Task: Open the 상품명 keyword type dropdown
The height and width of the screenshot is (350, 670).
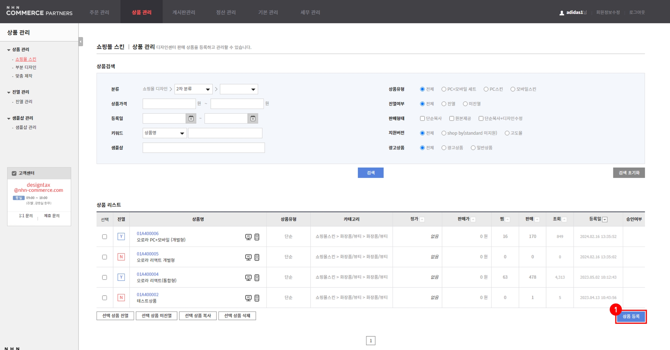Action: click(x=164, y=133)
